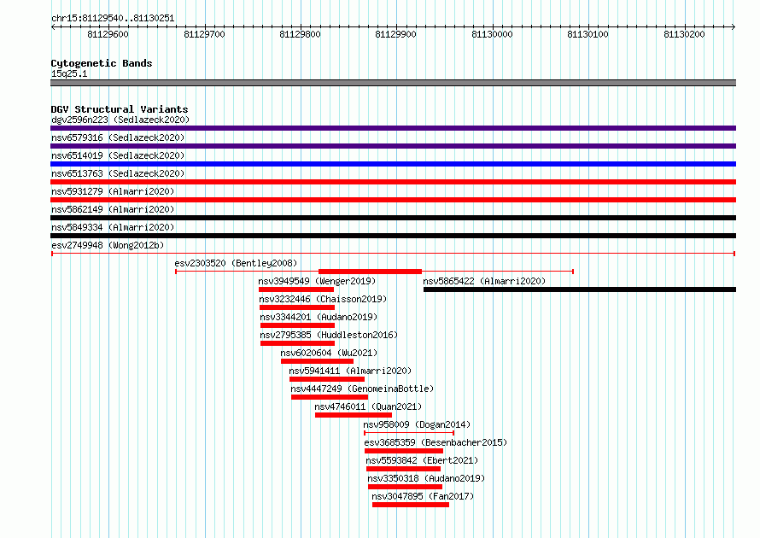
Task: Click the nsv3949549 (Wenger2019) label
Action: [x=317, y=281]
